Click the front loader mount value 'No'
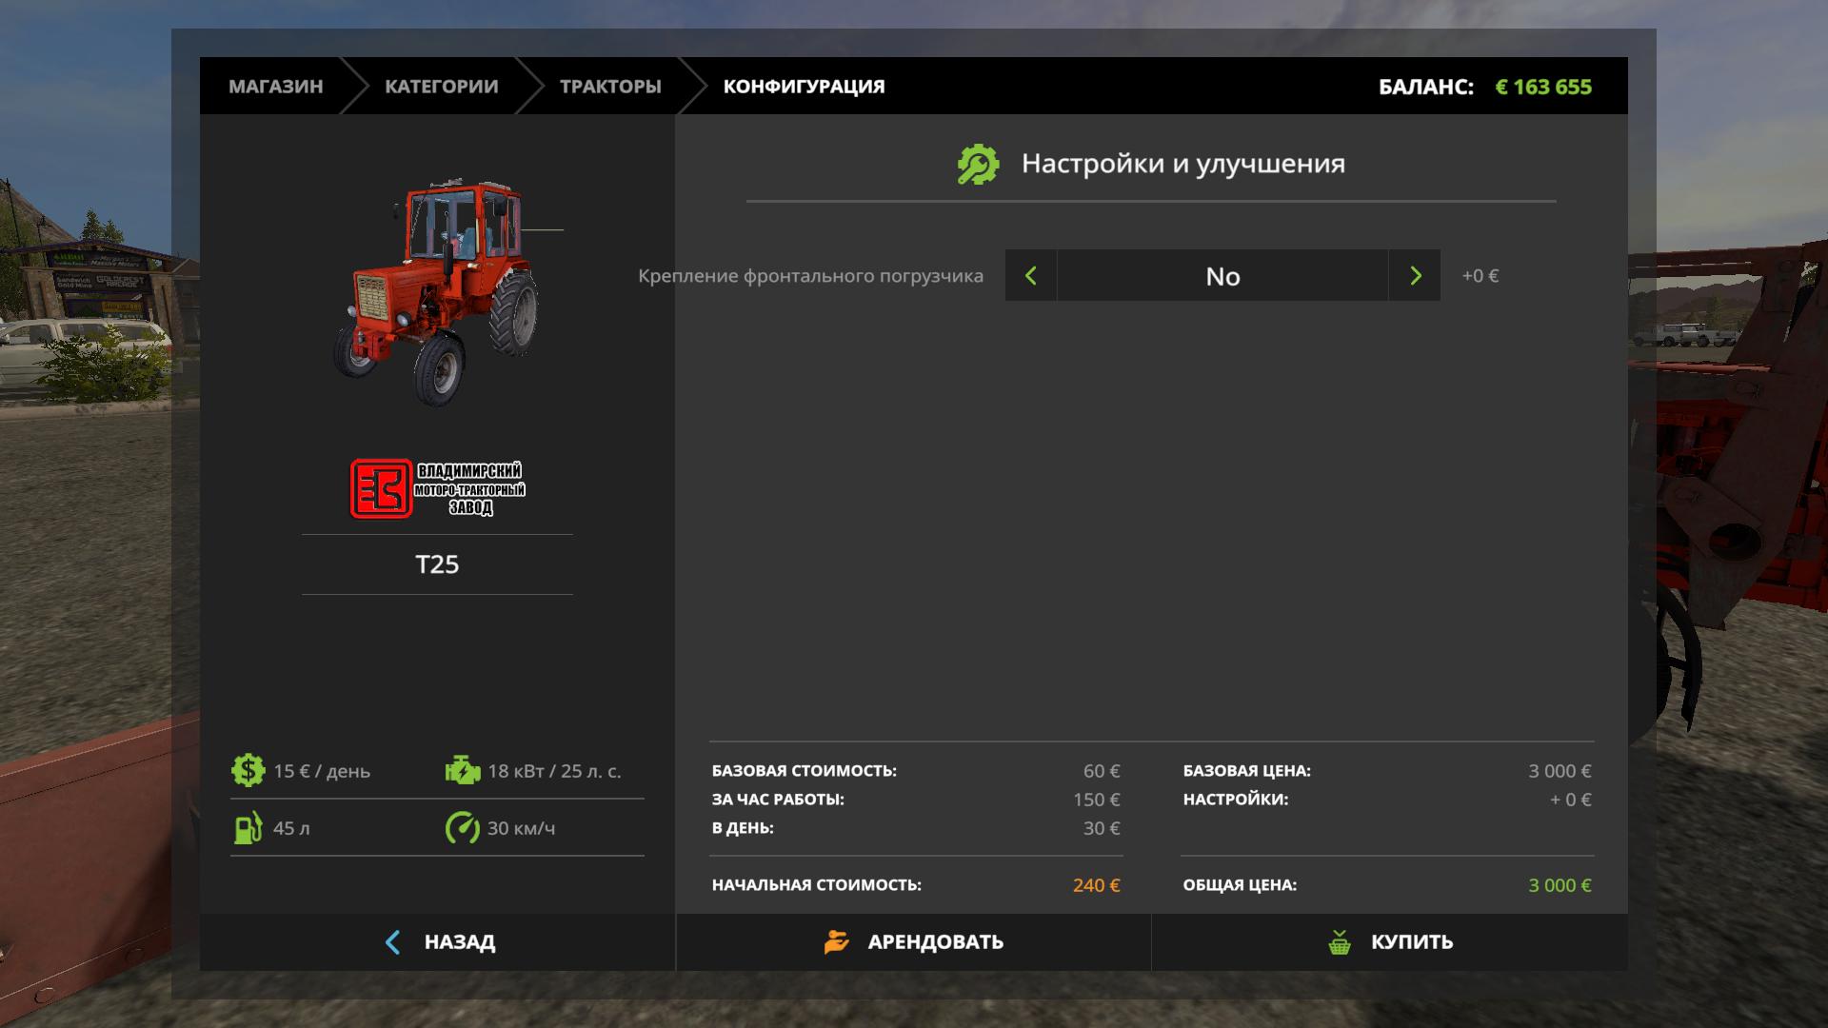 [x=1222, y=276]
